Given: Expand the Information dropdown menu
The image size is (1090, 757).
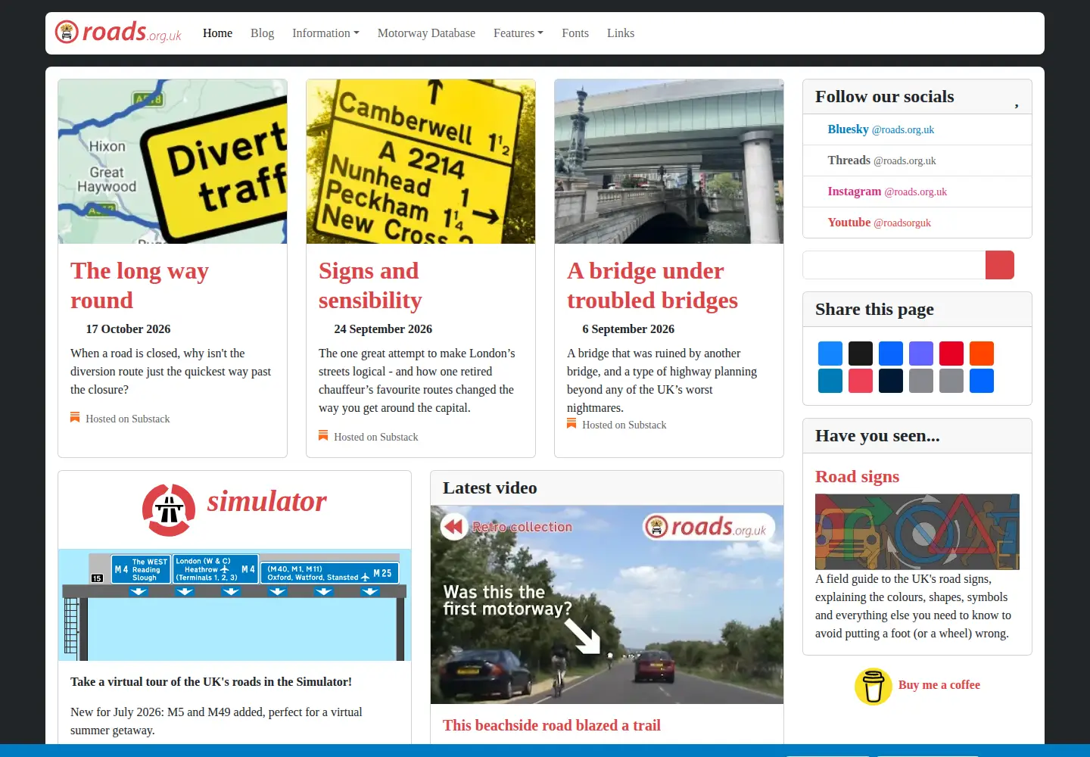Looking at the screenshot, I should 325,33.
